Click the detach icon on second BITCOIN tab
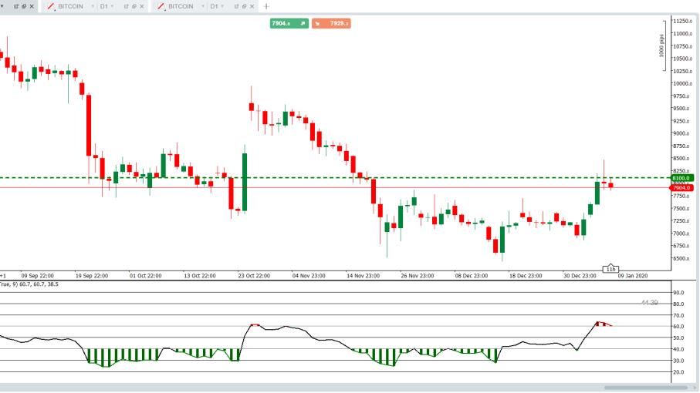The height and width of the screenshot is (393, 700). [x=127, y=6]
